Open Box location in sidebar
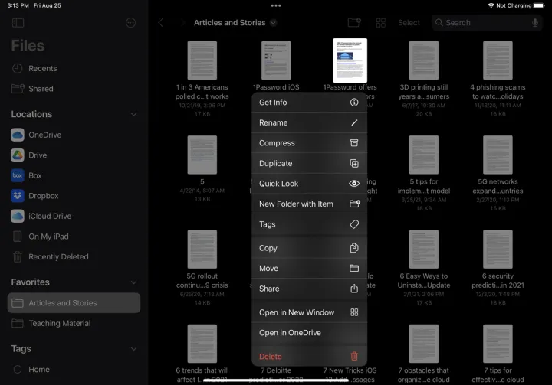The image size is (552, 385). [34, 175]
